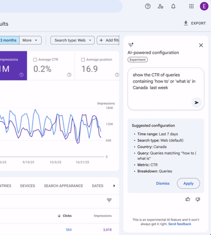Enable the Average position checkbox
The width and height of the screenshot is (211, 235).
(83, 60)
